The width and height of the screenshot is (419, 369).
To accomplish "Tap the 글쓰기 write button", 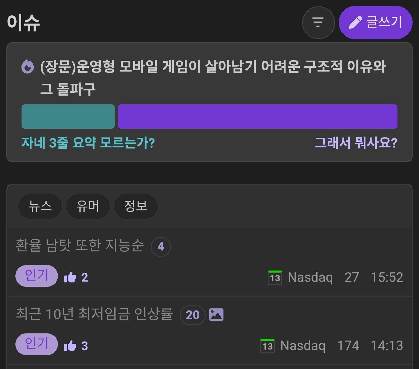I will coord(375,22).
